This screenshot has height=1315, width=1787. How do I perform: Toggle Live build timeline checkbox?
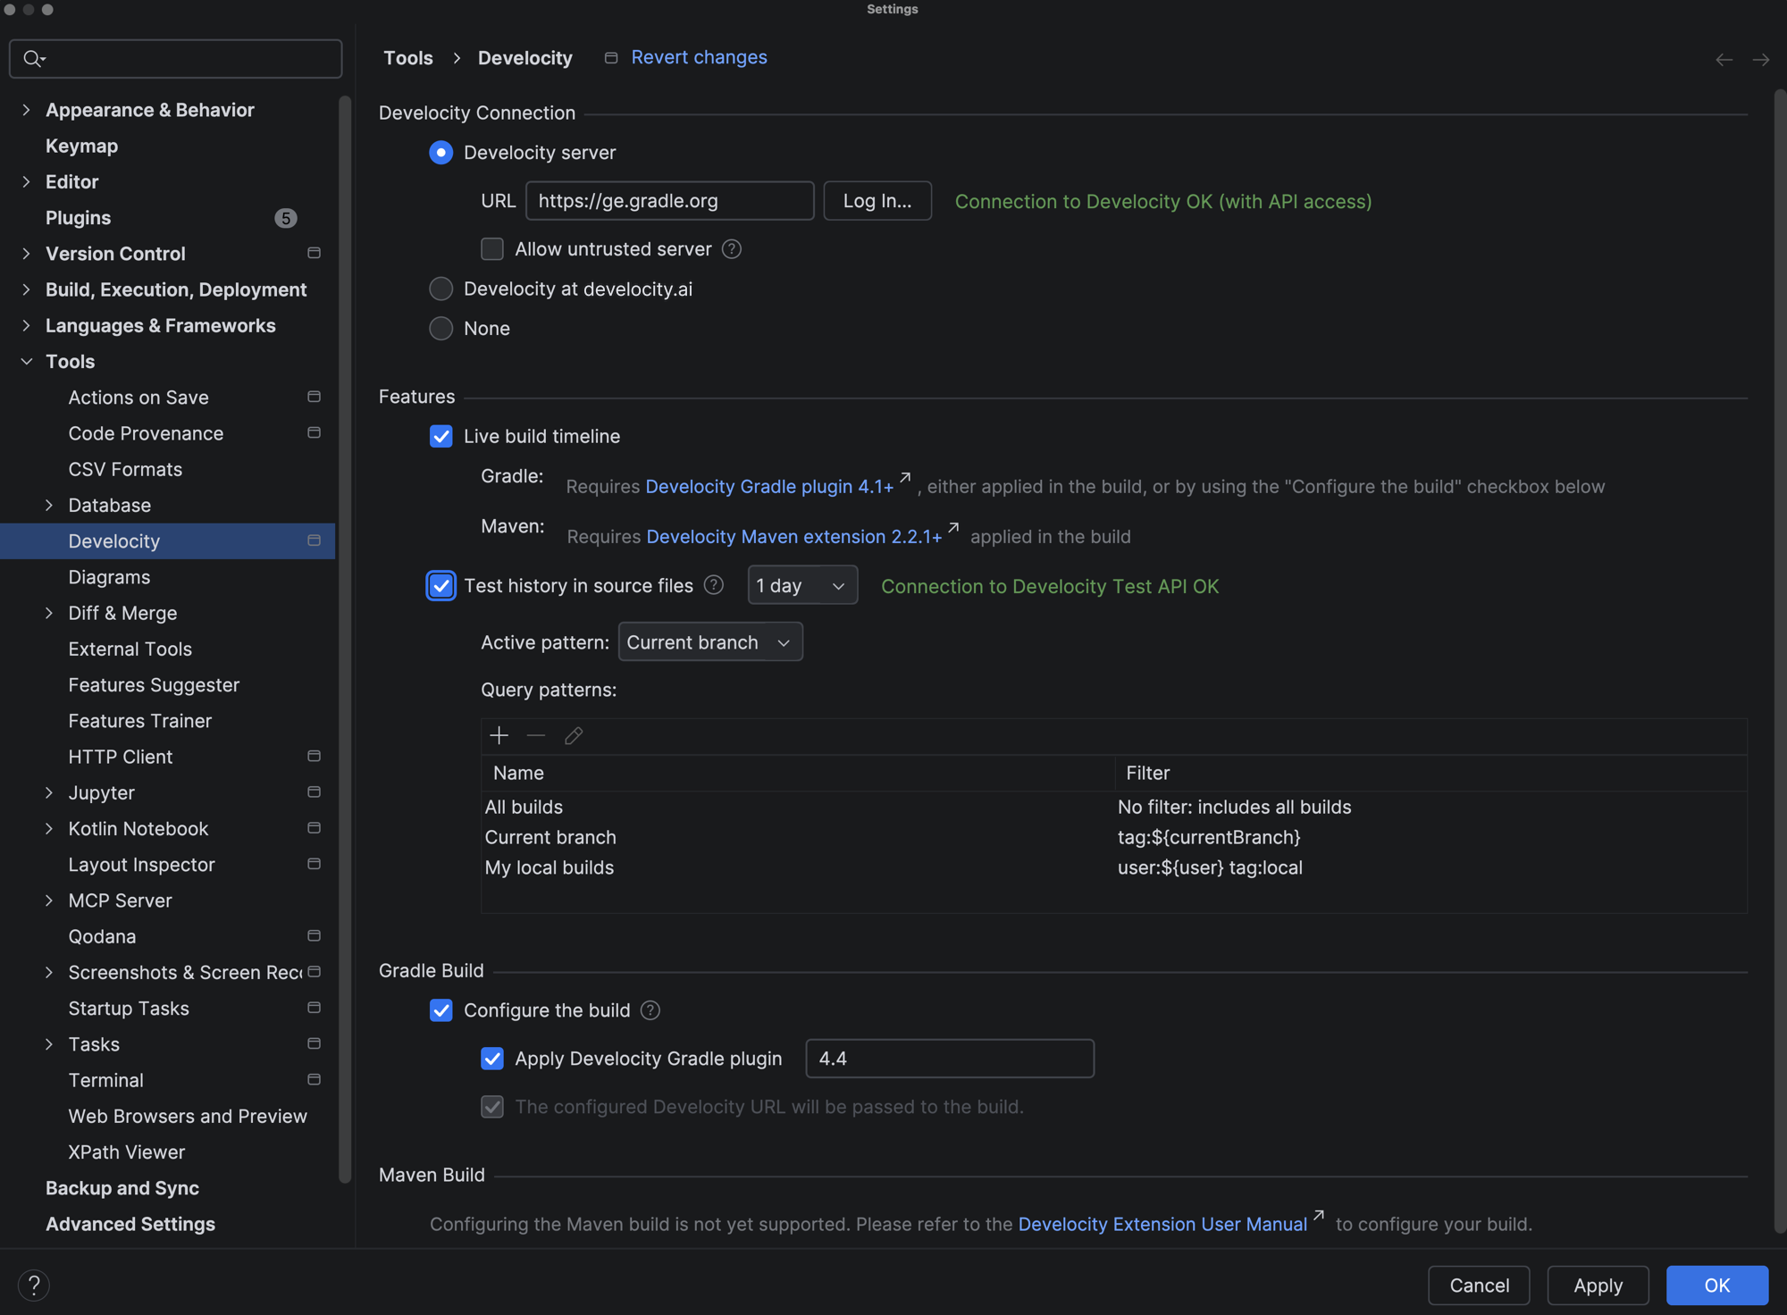pos(441,436)
